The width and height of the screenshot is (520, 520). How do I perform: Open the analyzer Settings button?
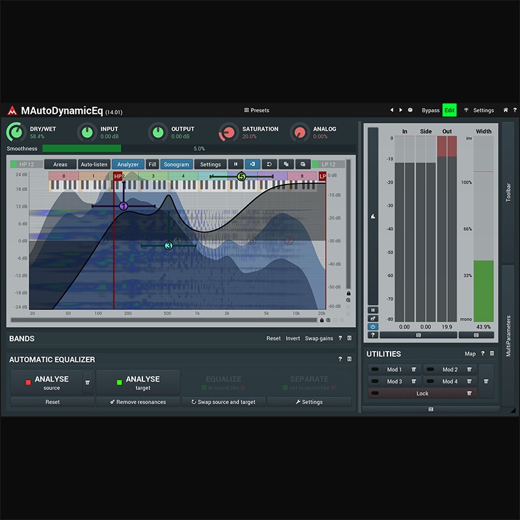(210, 164)
